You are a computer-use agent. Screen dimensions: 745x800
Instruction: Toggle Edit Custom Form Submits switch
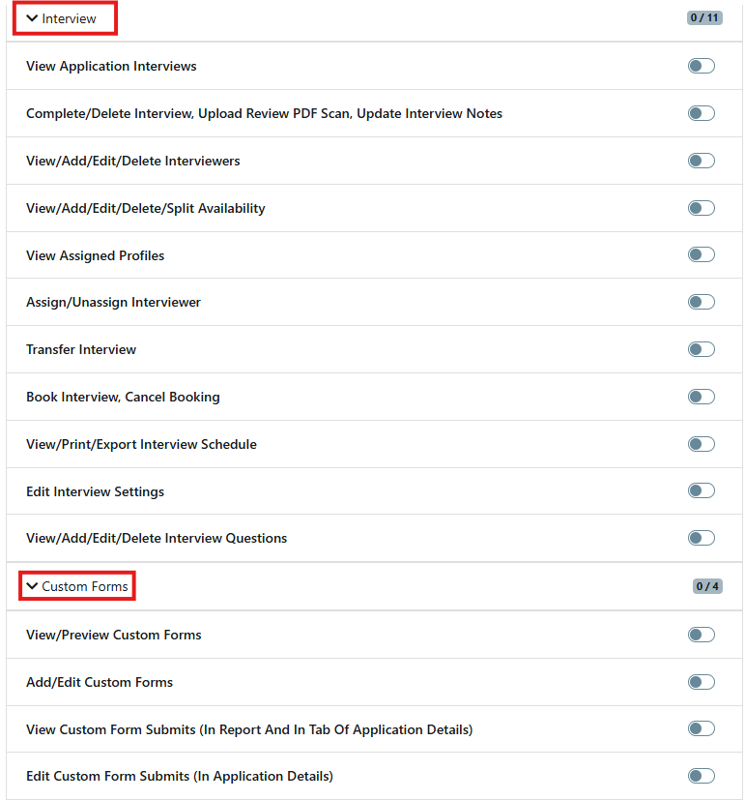pyautogui.click(x=702, y=776)
